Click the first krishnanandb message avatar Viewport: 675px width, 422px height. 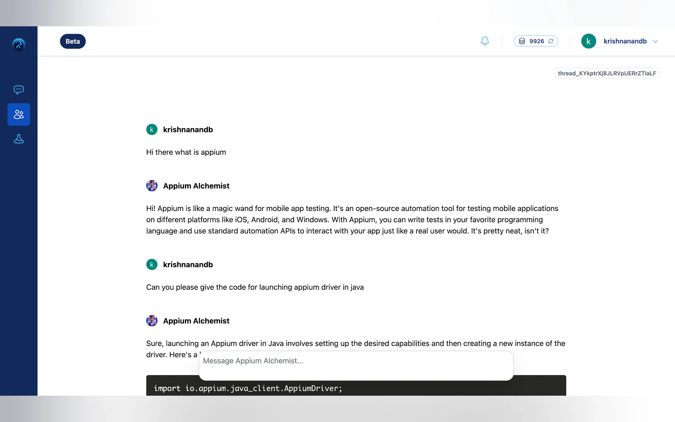click(152, 129)
